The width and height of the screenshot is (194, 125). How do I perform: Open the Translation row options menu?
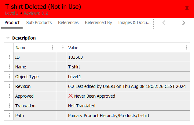point(9,106)
